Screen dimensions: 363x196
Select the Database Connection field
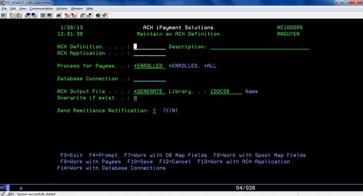[149, 79]
